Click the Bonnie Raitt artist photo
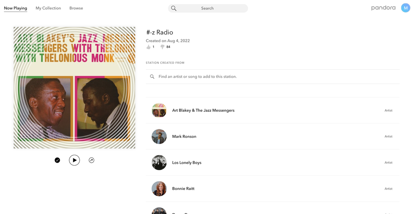This screenshot has width=414, height=214. point(159,189)
